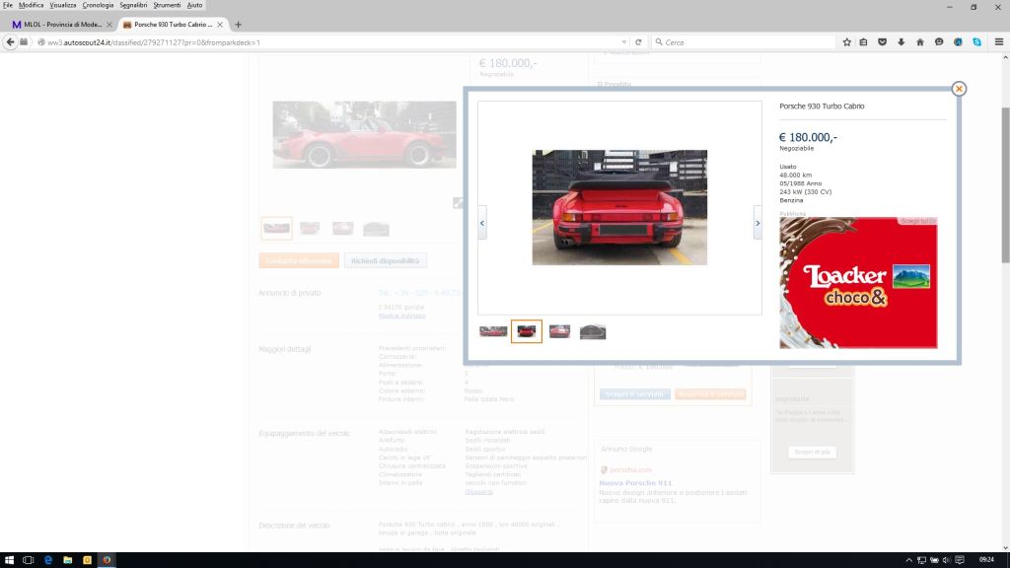
Task: Open a new browser tab
Action: pyautogui.click(x=239, y=25)
